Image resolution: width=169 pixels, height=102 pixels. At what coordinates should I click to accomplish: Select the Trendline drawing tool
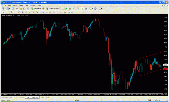pos(19,12)
